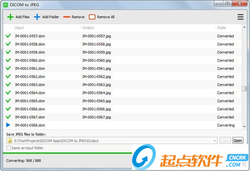Click the green plus Add Files icon

10,17
